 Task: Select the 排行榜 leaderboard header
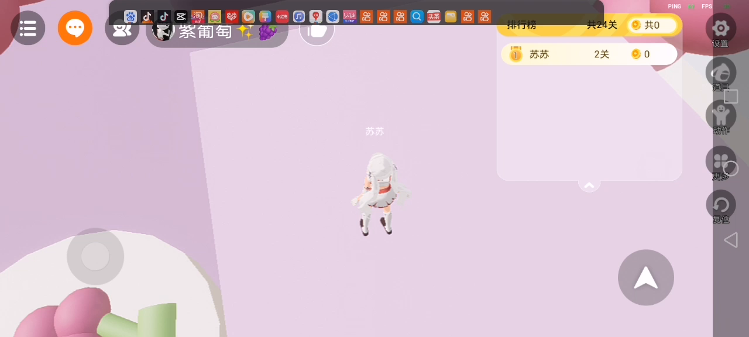click(521, 25)
